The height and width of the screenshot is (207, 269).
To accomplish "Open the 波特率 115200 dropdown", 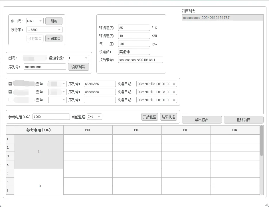I will point(45,30).
